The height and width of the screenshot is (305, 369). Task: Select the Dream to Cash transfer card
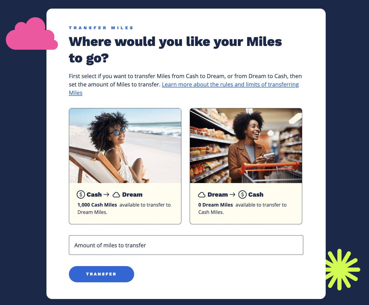click(246, 166)
